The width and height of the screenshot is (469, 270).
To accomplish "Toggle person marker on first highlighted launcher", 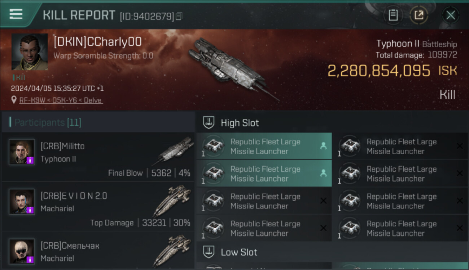I will (323, 146).
